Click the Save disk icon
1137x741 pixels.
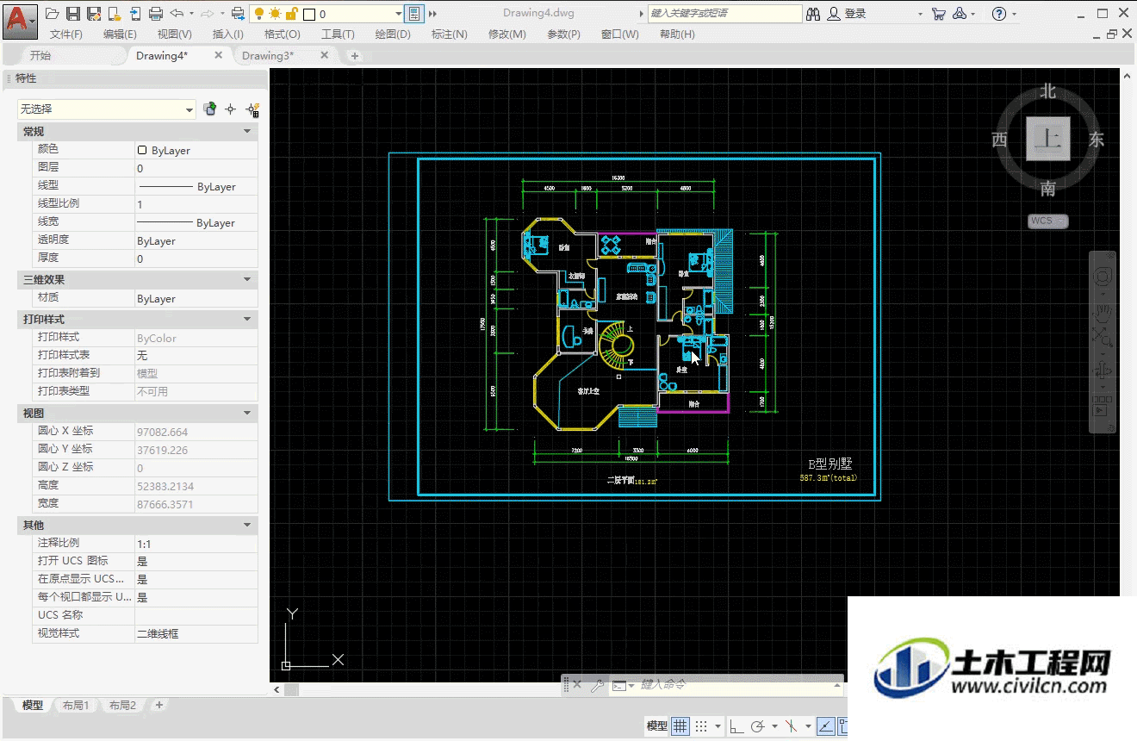pos(73,14)
